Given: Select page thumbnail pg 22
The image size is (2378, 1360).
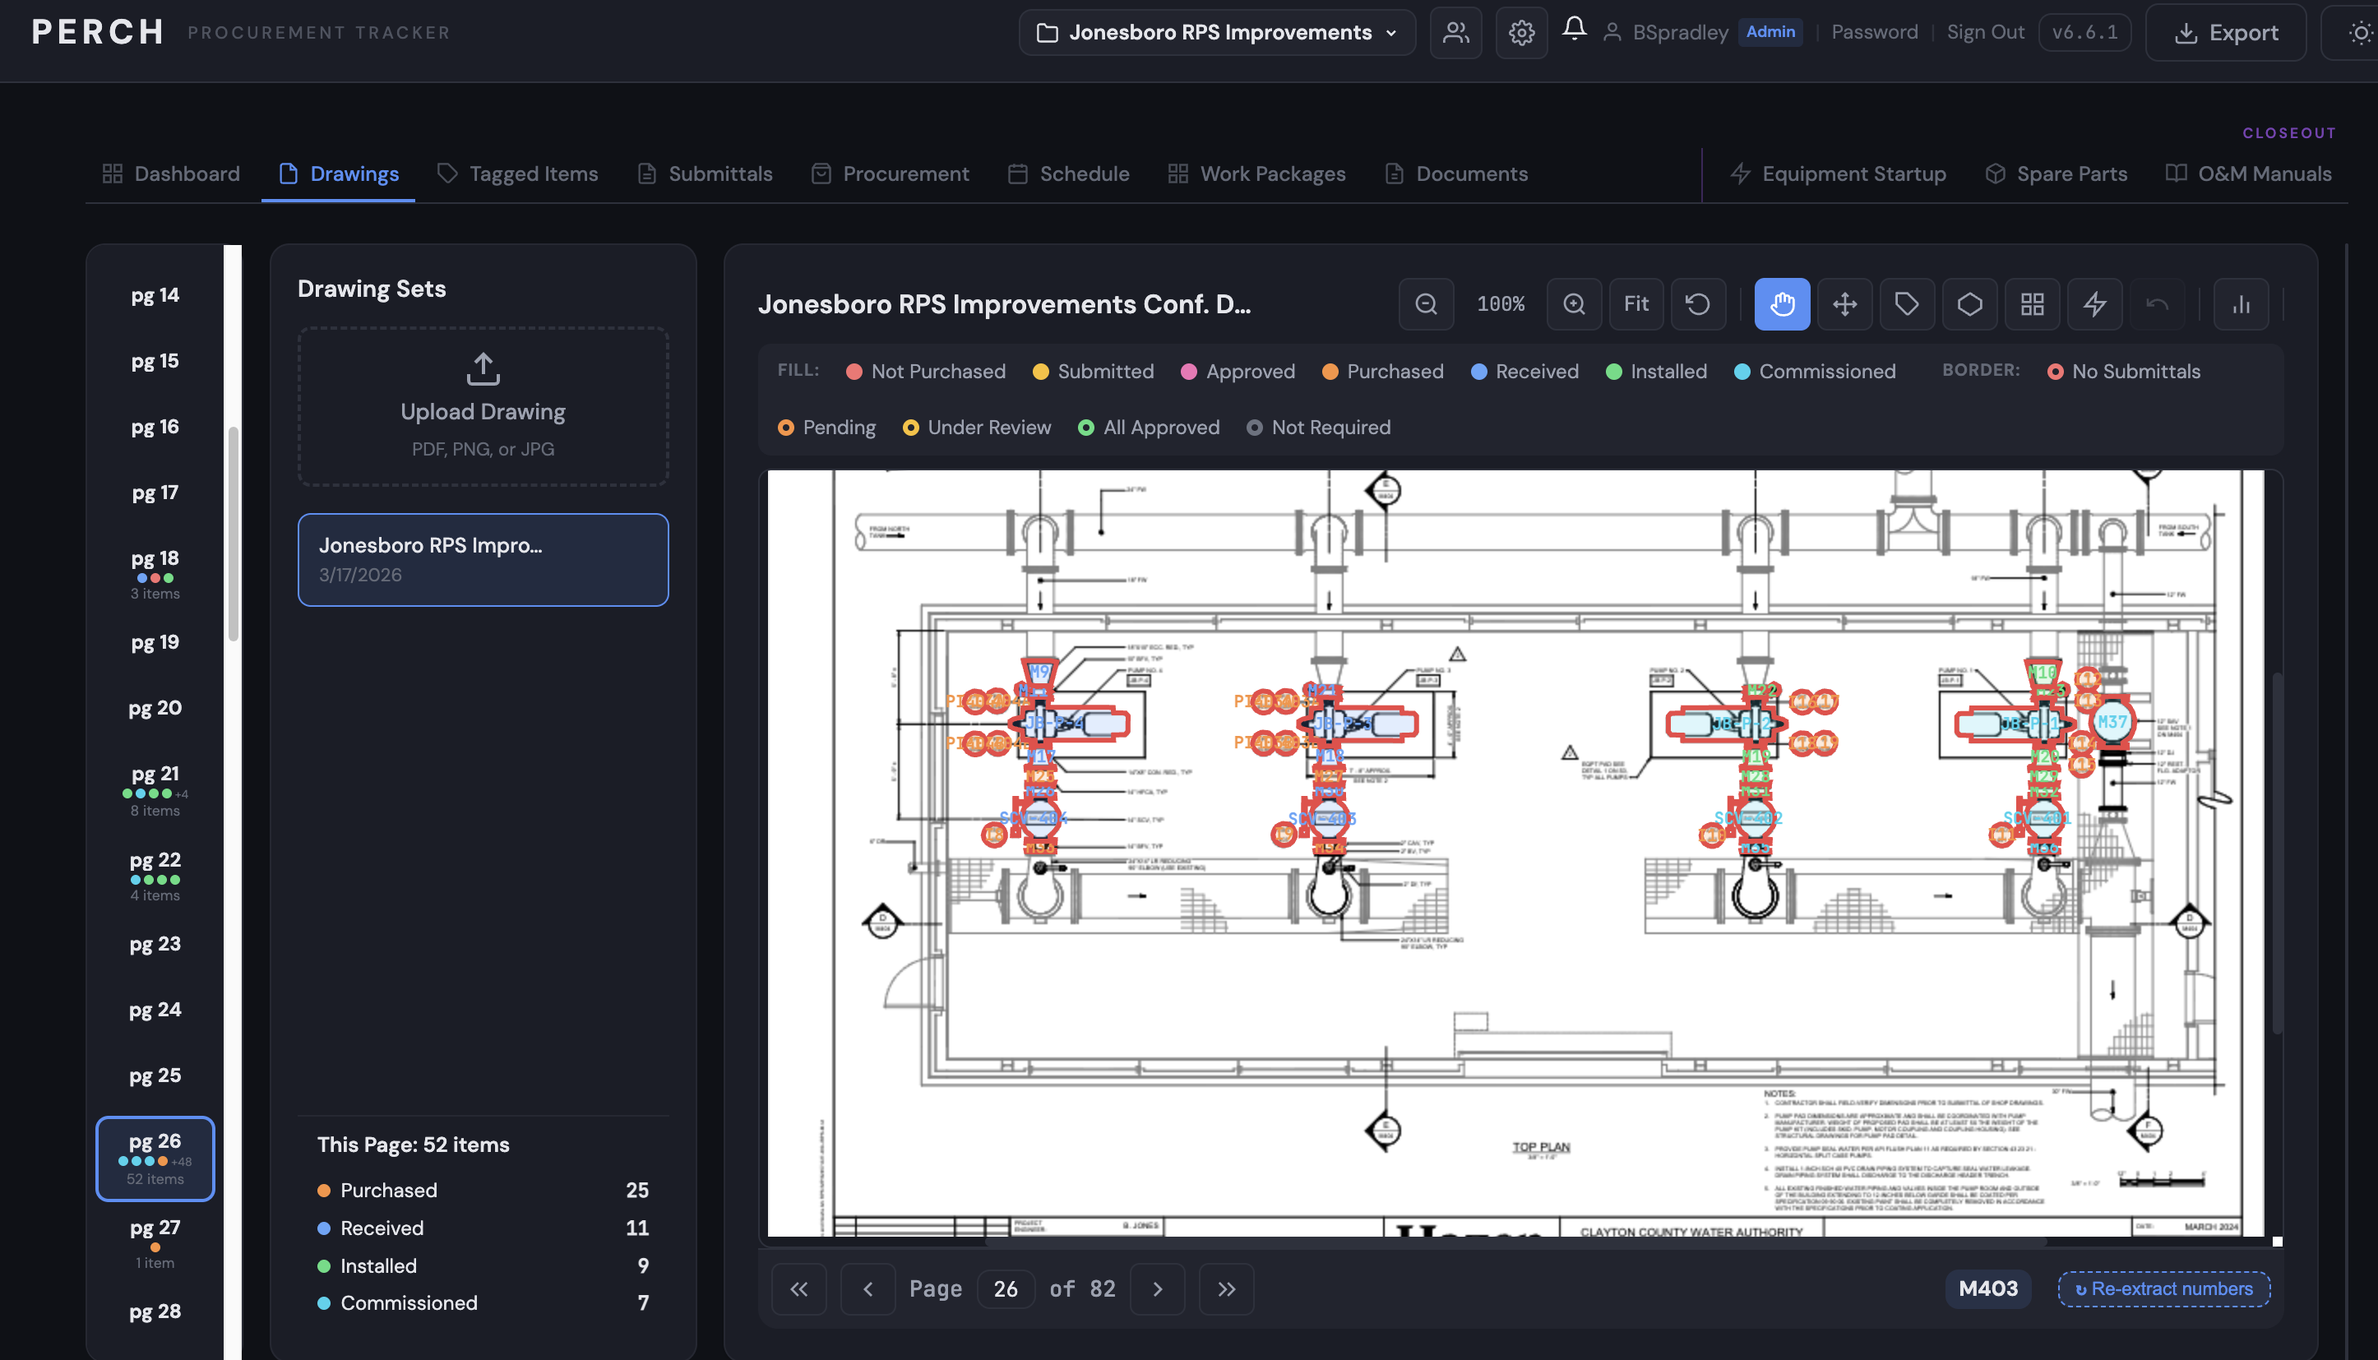Looking at the screenshot, I should tap(155, 875).
